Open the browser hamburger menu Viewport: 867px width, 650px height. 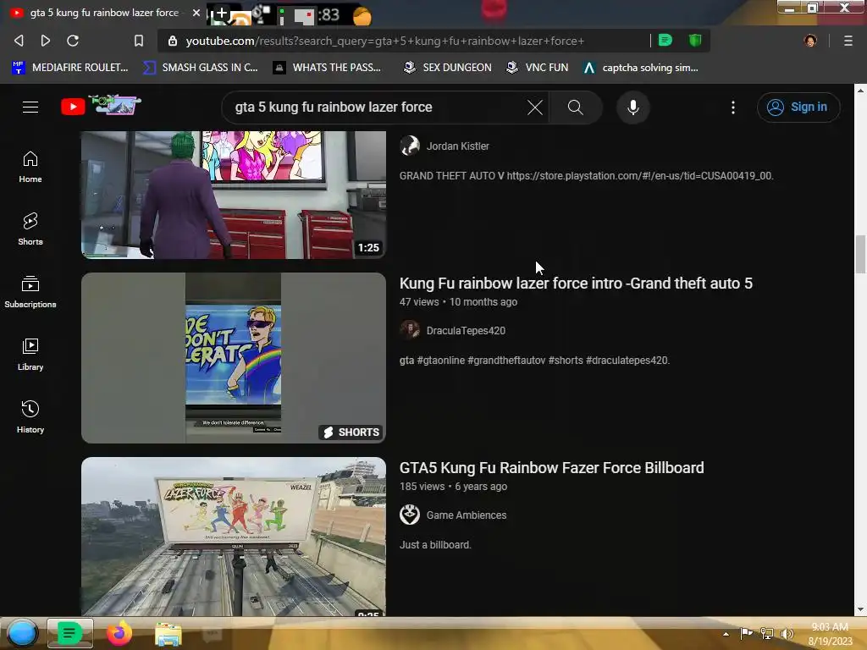848,41
